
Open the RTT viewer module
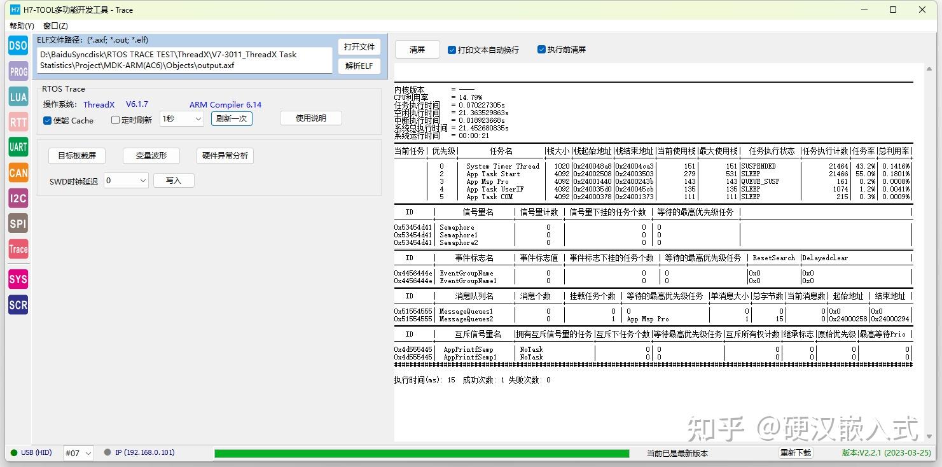18,122
